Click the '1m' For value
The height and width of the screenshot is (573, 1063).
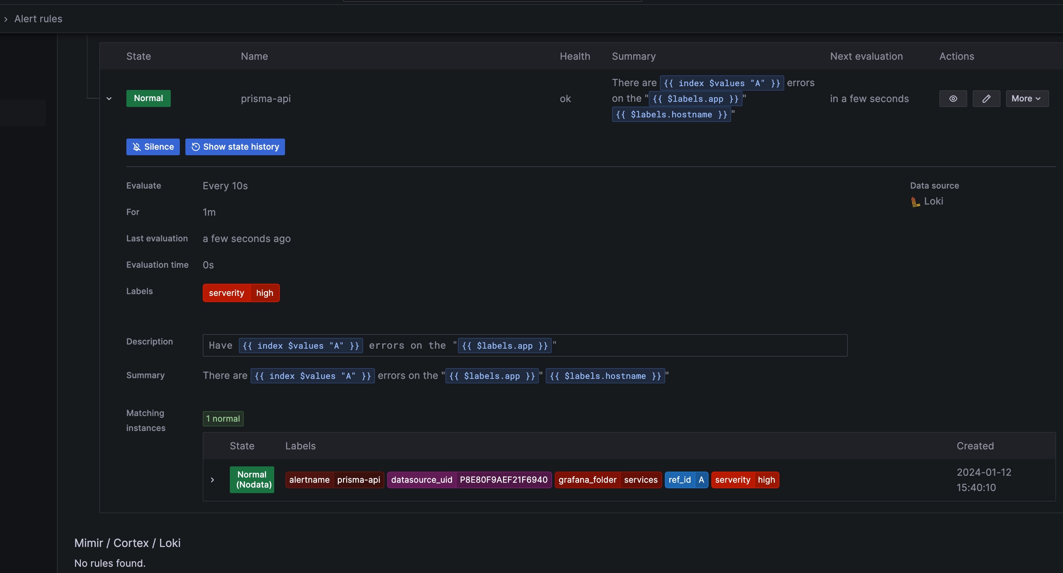click(x=209, y=212)
